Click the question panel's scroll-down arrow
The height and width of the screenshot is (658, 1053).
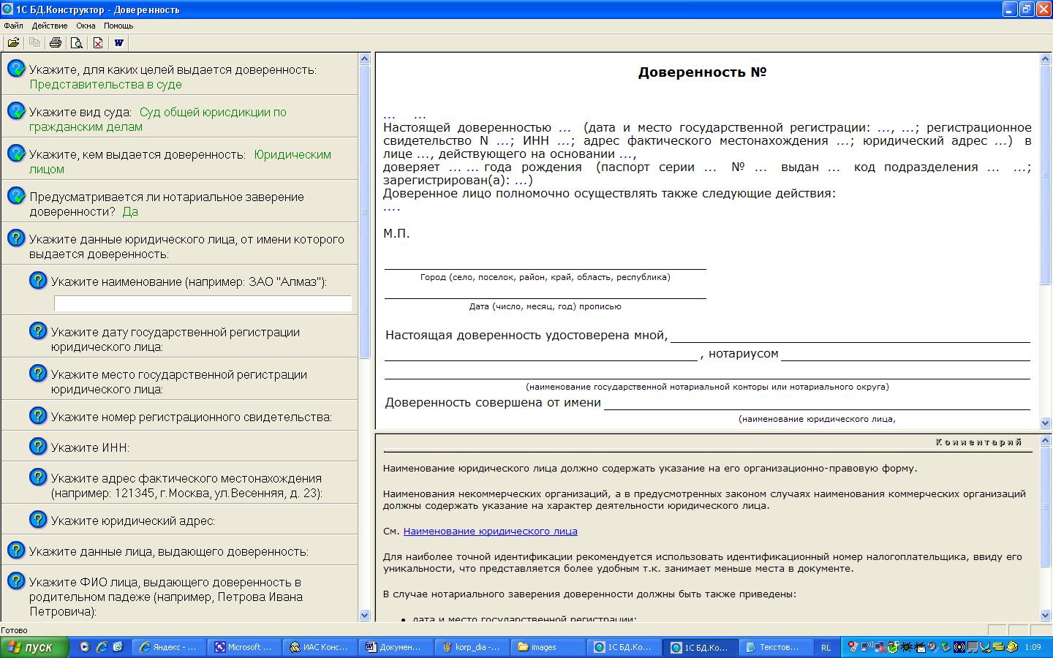(x=365, y=616)
